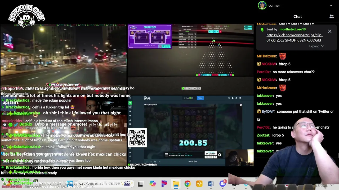
Task: Click the QR code overlay
Action: pyautogui.click(x=137, y=138)
